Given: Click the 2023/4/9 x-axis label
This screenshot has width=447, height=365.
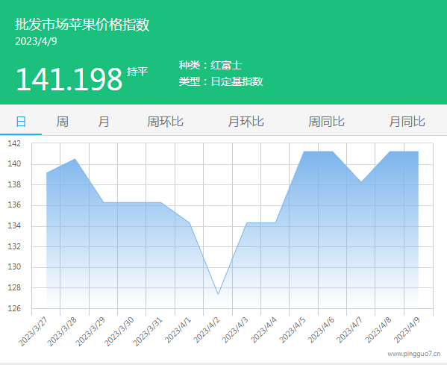Looking at the screenshot, I should click(407, 330).
